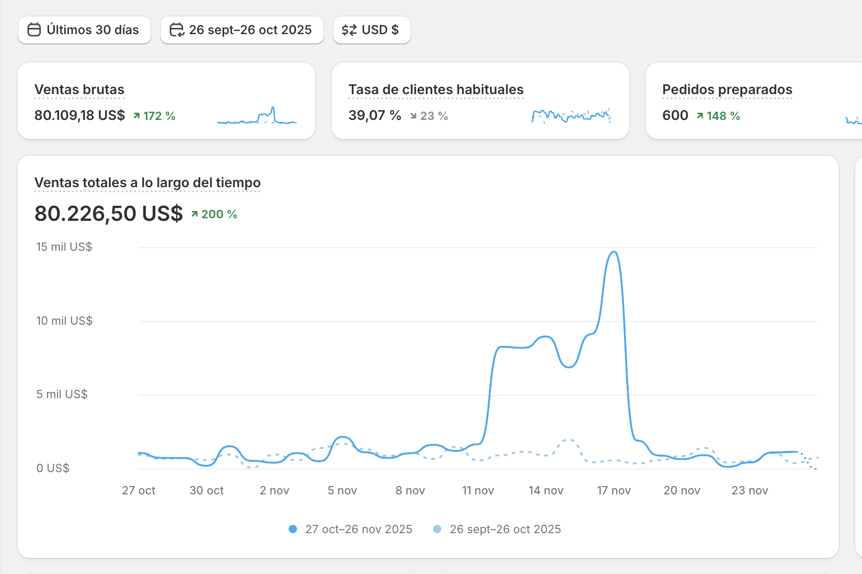Click the 27 oct axis label
The width and height of the screenshot is (862, 574).
tap(139, 490)
